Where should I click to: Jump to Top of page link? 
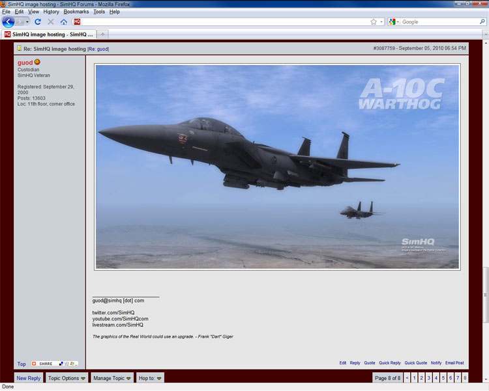pos(22,364)
